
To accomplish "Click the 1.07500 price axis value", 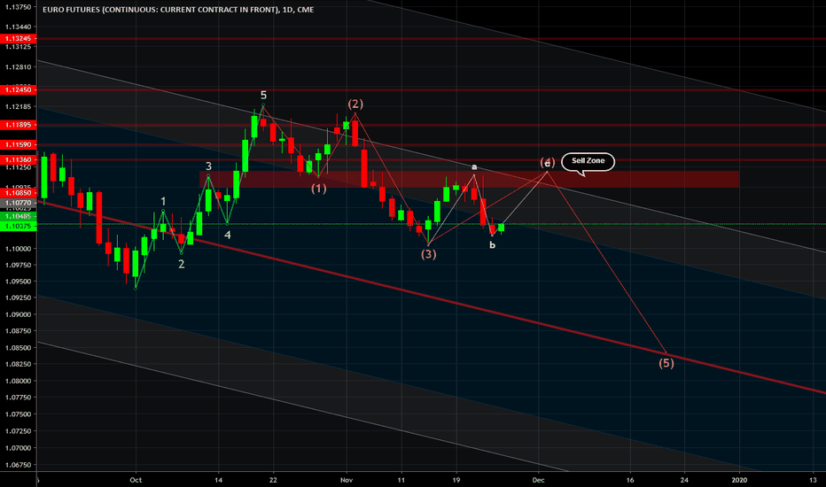I will click(x=18, y=414).
